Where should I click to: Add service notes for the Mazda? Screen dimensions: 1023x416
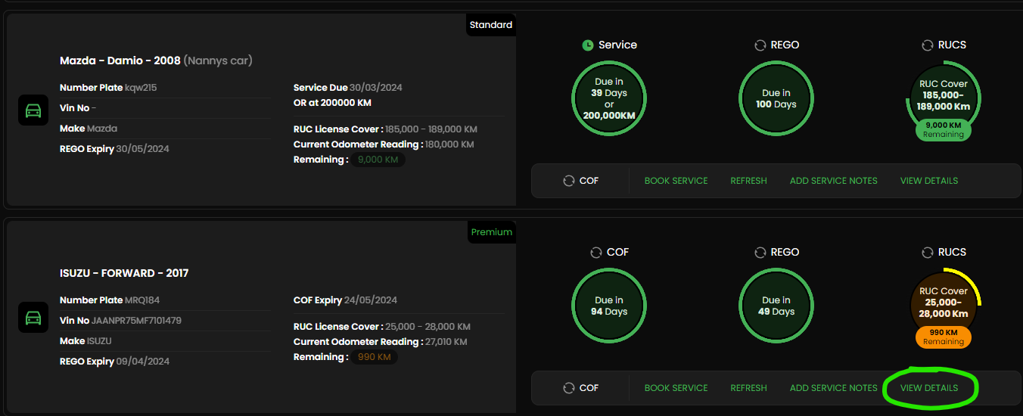pos(834,181)
